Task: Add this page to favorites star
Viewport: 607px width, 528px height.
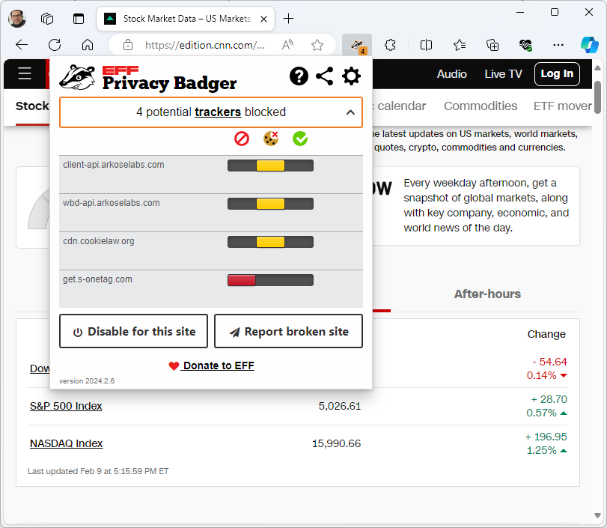Action: (317, 45)
